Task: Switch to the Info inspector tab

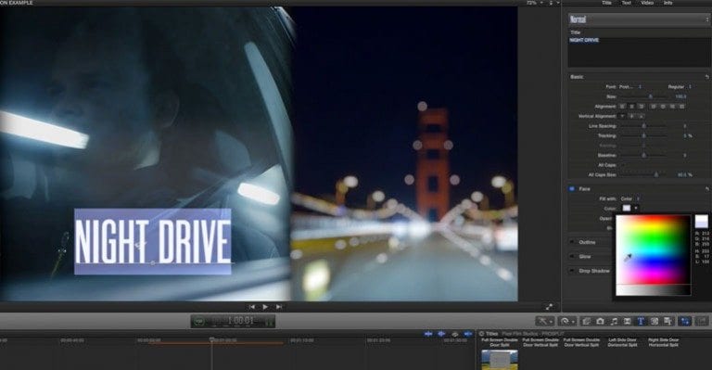Action: [667, 3]
